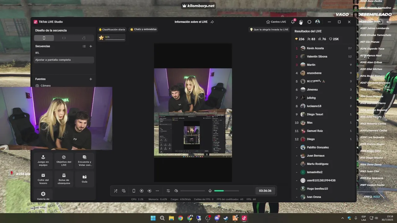Unmute the muted speaker icon
This screenshot has width=397, height=223.
(176, 191)
